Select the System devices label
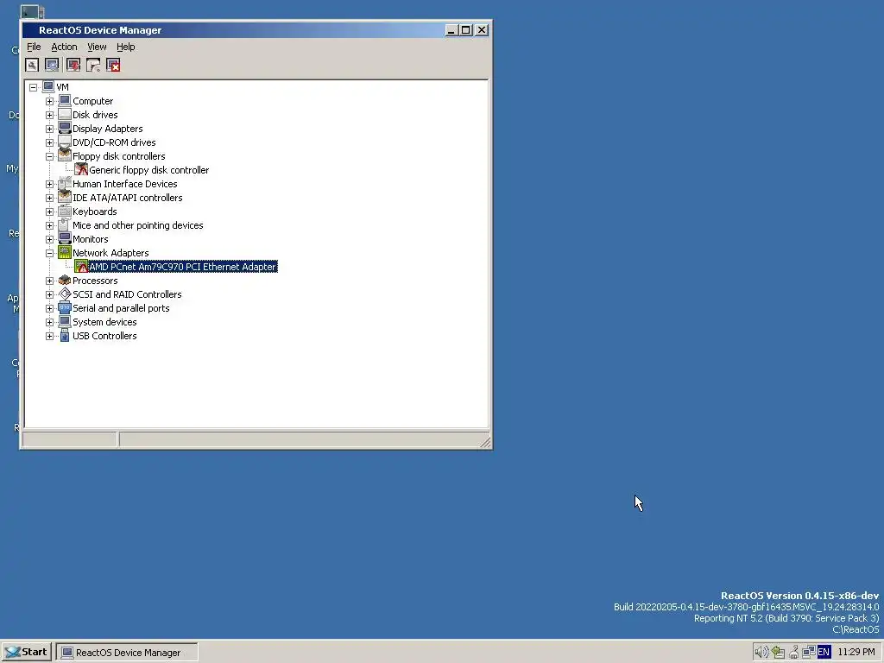 coord(104,322)
